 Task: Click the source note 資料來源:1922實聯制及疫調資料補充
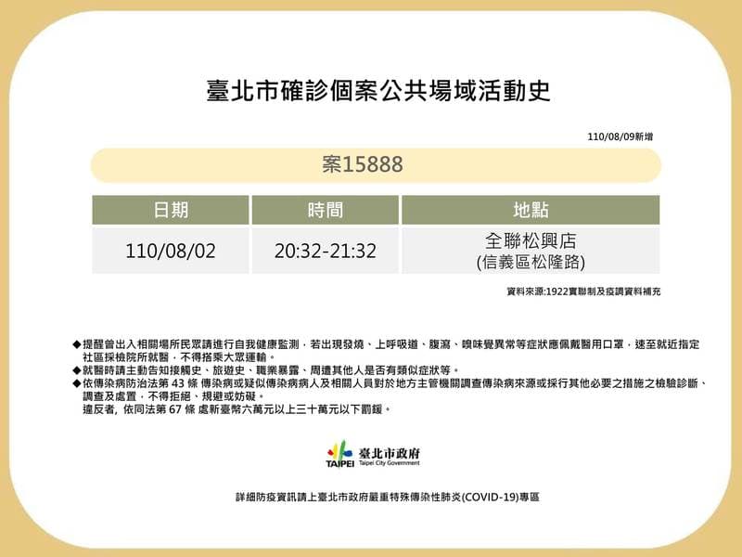583,291
